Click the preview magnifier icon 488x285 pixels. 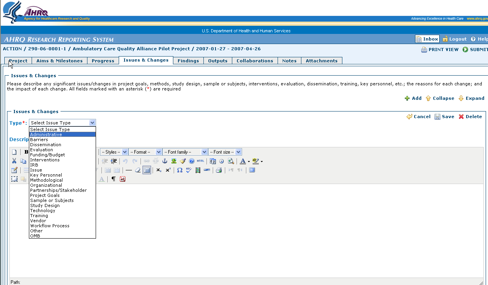(x=231, y=161)
